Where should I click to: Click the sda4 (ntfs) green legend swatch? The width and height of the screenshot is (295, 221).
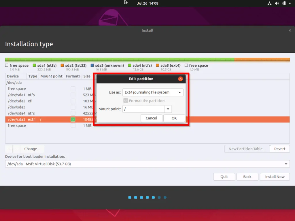point(129,65)
